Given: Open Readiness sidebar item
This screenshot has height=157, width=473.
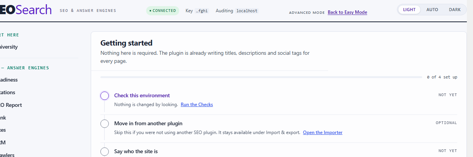Looking at the screenshot, I should point(9,80).
